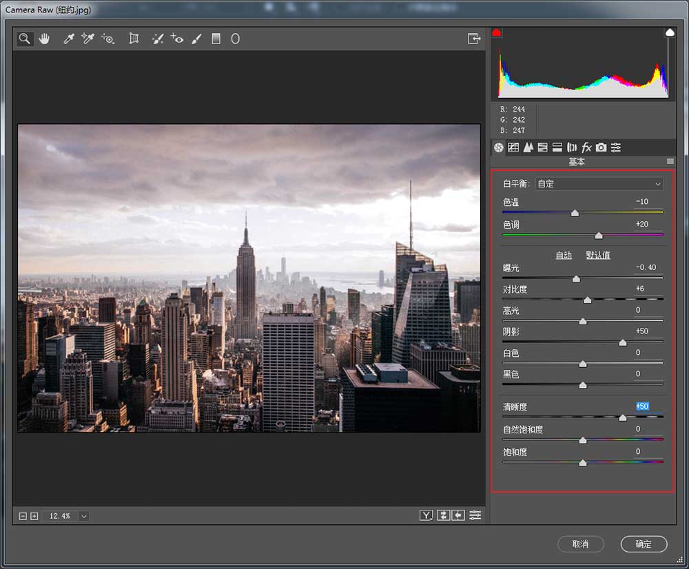Open the Detail panel tab
Viewport: 689px width, 569px height.
pos(528,147)
